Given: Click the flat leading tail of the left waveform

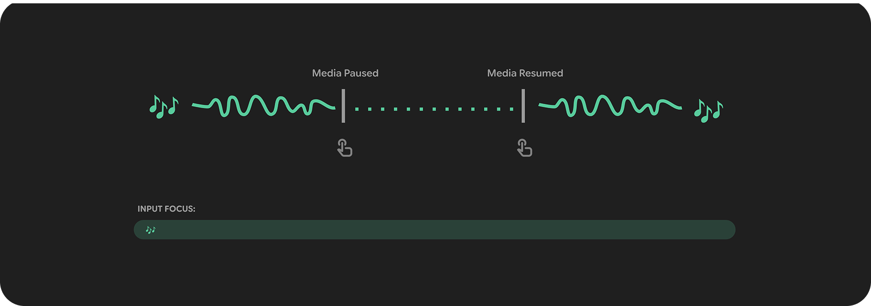Looking at the screenshot, I should 200,106.
